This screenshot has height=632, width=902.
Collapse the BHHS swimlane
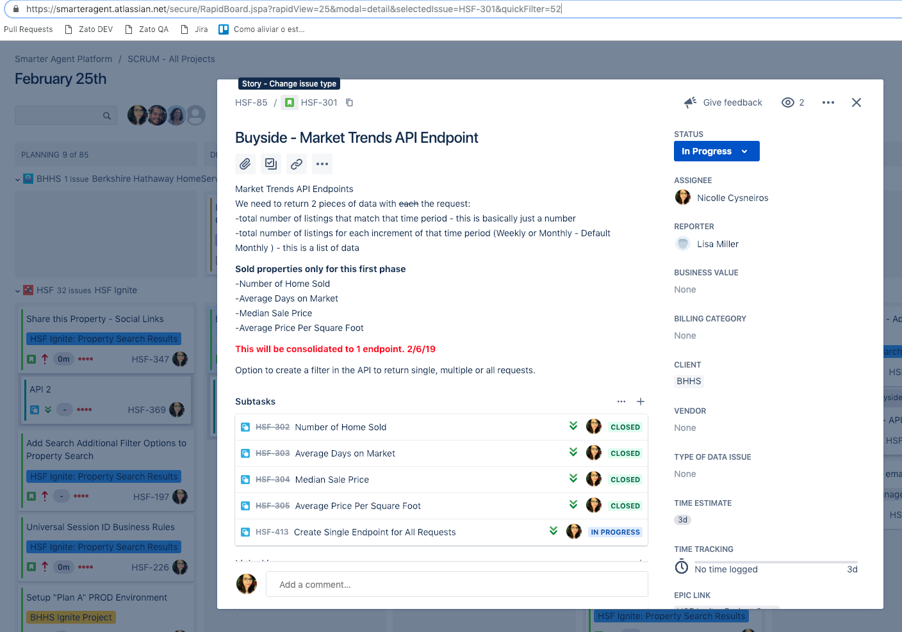coord(17,179)
